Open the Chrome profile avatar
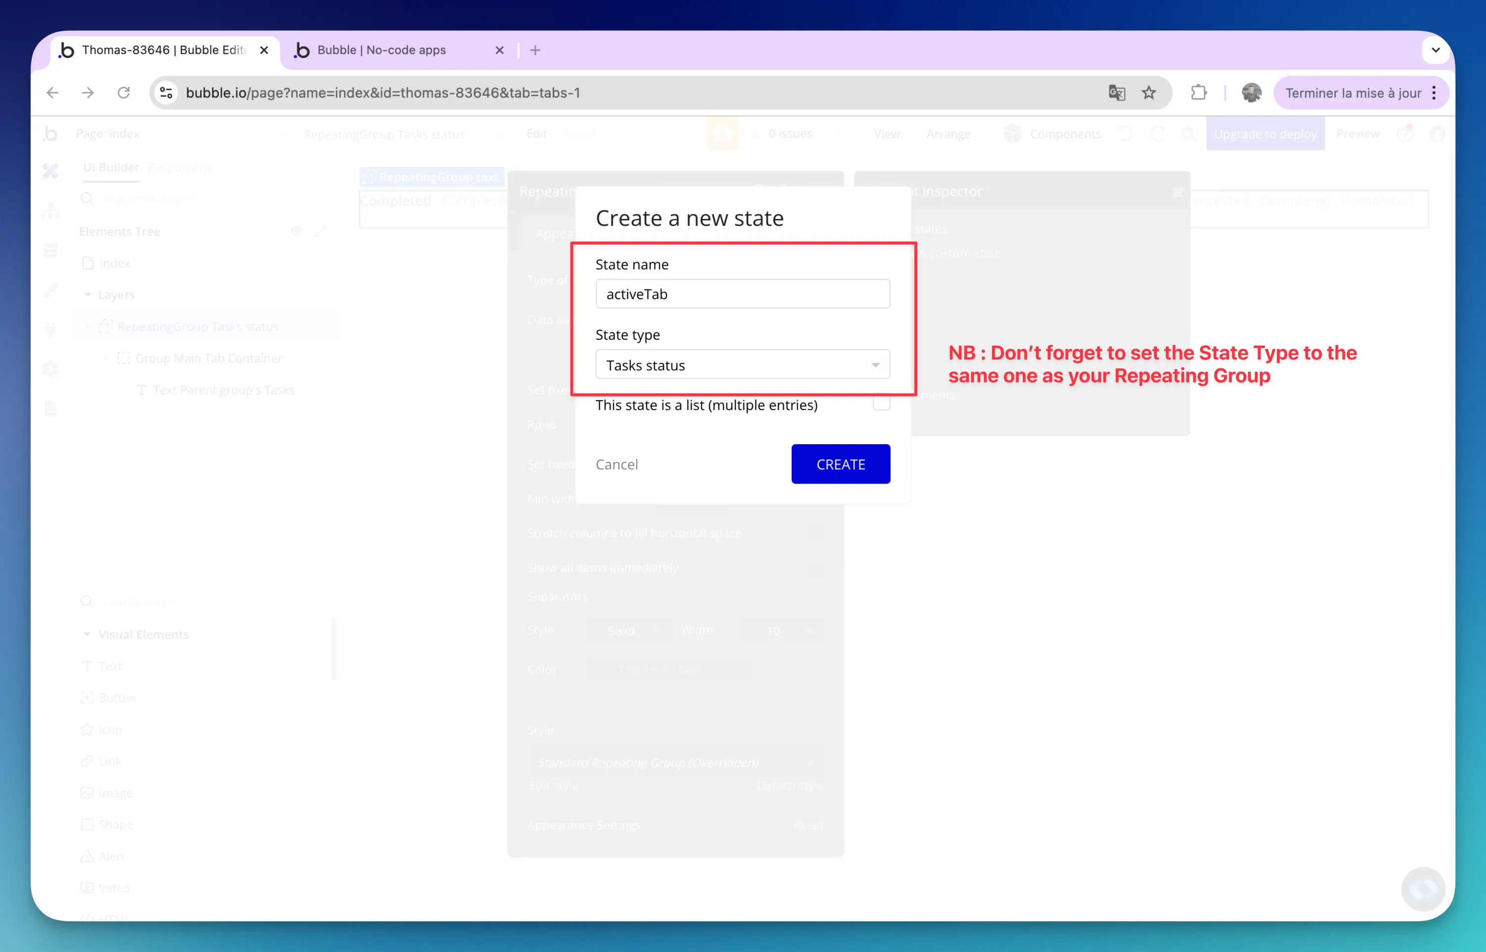This screenshot has width=1486, height=952. pos(1251,93)
